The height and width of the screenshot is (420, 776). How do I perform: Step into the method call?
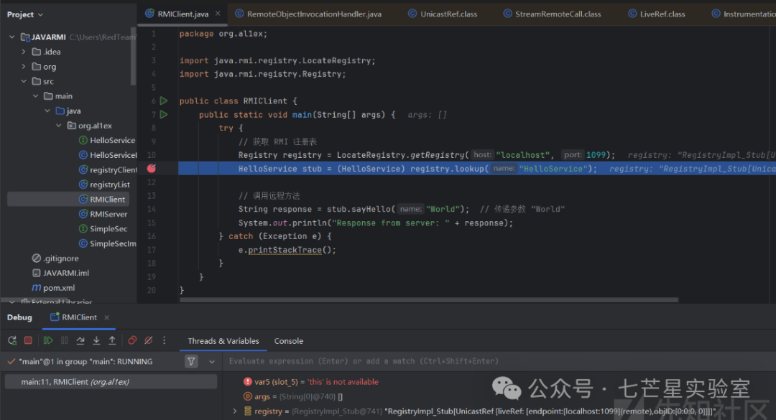tap(96, 340)
